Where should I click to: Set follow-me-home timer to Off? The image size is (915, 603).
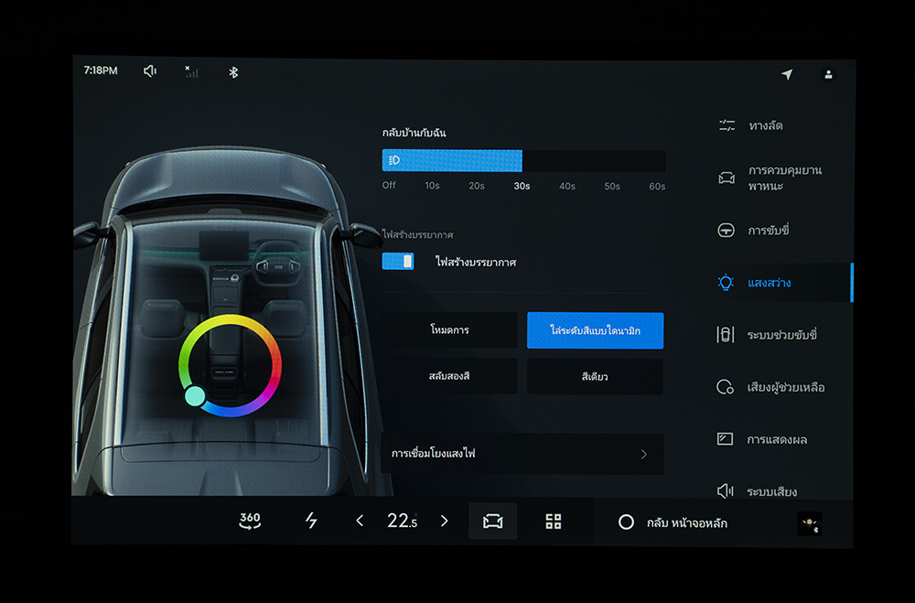pyautogui.click(x=389, y=185)
